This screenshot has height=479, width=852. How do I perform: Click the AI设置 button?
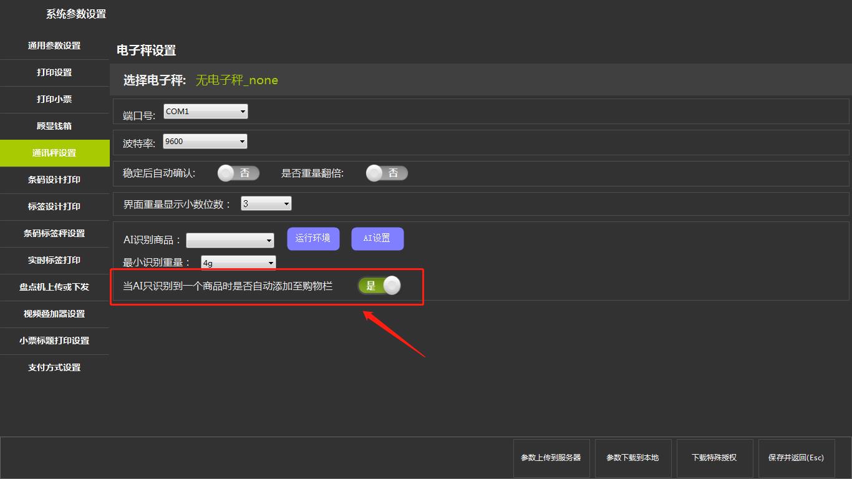pos(377,238)
